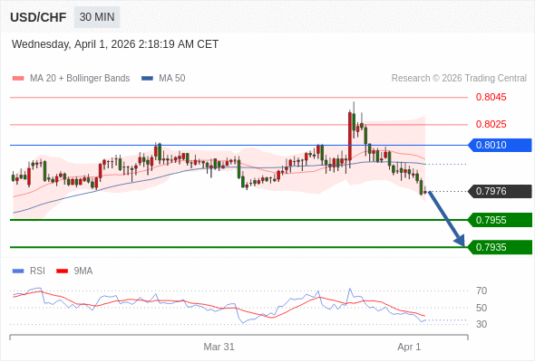Click the 0.8025 red resistance label
This screenshot has height=362, width=535.
click(x=491, y=124)
